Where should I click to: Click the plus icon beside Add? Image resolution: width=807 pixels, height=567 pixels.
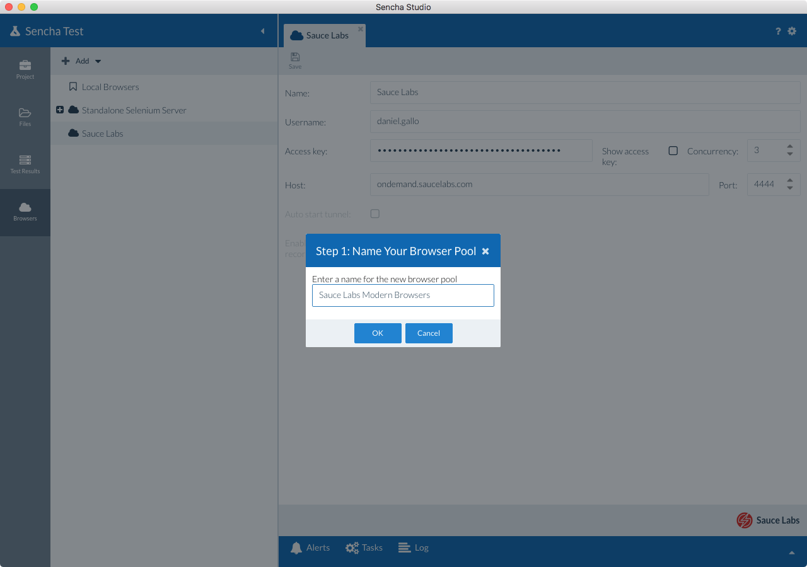pos(66,61)
